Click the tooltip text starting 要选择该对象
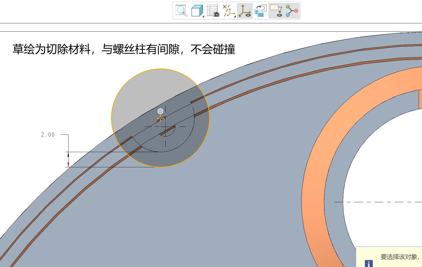This screenshot has width=422, height=267. 401,257
